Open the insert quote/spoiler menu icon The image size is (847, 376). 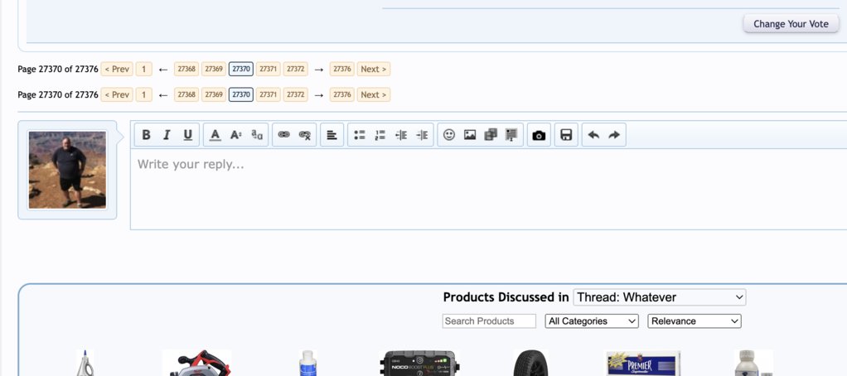pyautogui.click(x=511, y=135)
